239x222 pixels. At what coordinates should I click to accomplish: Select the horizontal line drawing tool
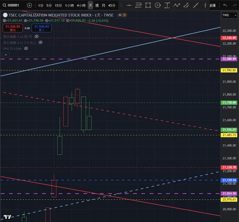click(129, 6)
